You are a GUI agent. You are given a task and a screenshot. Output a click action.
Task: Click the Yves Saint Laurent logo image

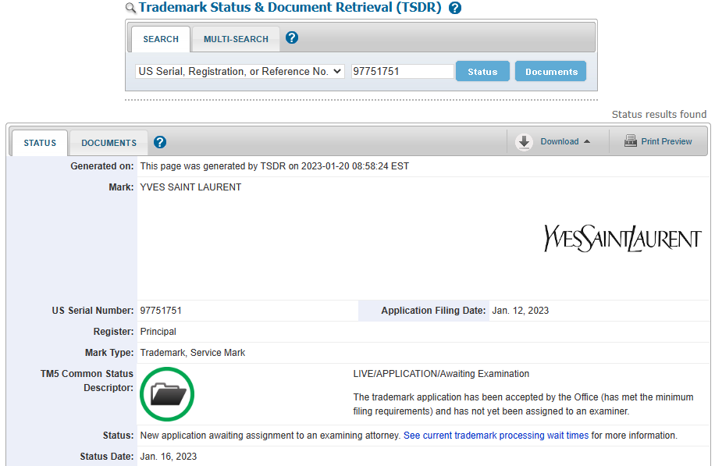pyautogui.click(x=622, y=239)
